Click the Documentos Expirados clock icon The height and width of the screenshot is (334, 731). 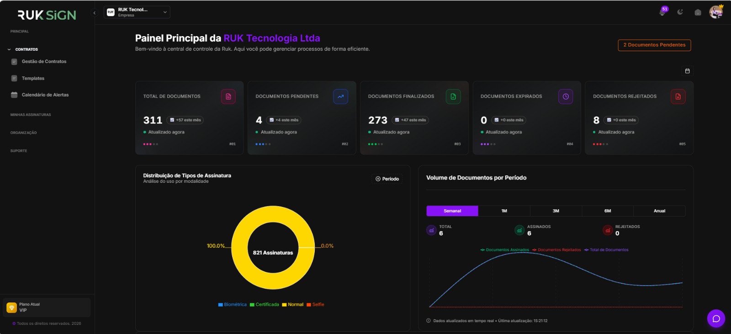tap(566, 96)
